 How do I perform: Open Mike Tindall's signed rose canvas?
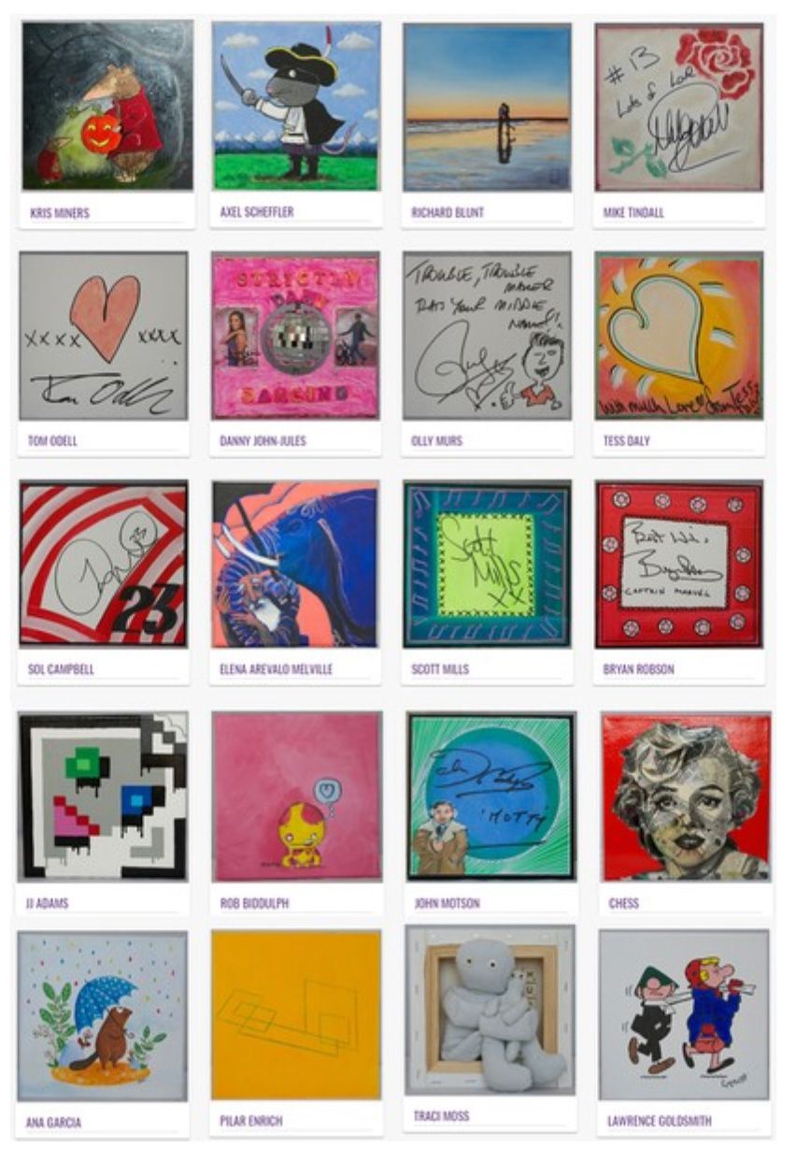click(679, 108)
